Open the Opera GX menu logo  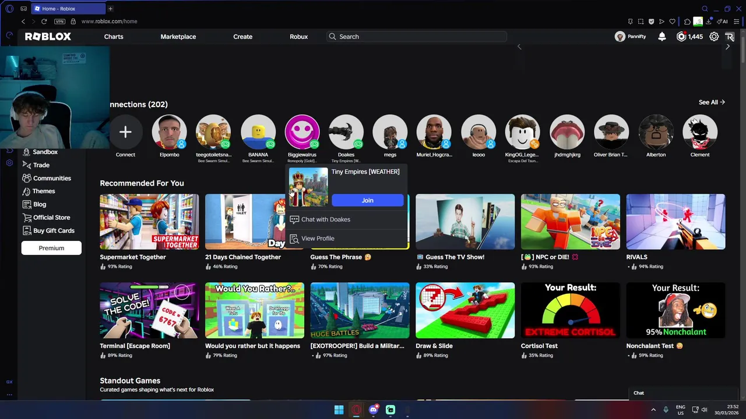pos(9,9)
